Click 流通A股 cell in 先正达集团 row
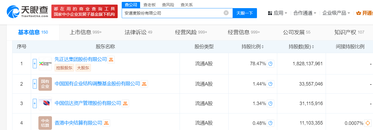Image resolution: width=373 pixels, height=130 pixels. pos(204,64)
